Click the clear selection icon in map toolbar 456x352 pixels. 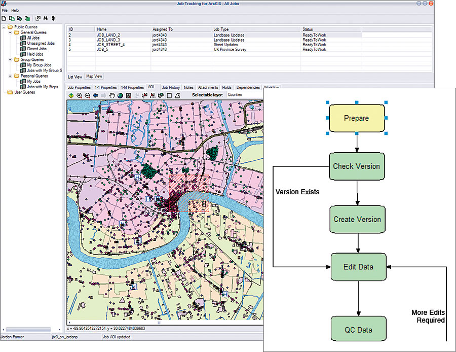coord(153,95)
